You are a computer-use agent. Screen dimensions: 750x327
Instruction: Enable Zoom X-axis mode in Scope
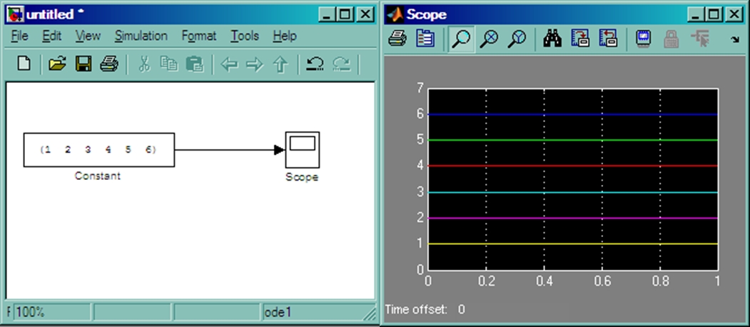[x=489, y=39]
